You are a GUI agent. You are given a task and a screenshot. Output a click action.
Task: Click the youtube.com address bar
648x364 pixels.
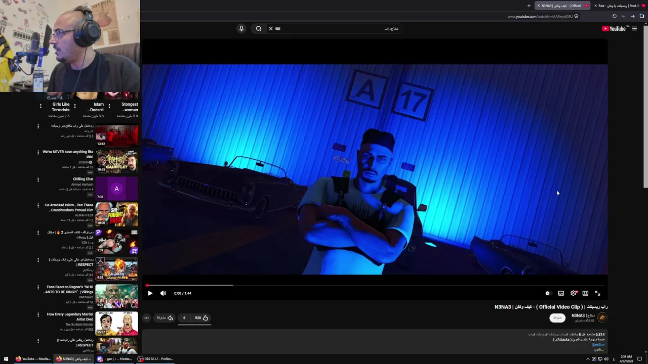540,16
